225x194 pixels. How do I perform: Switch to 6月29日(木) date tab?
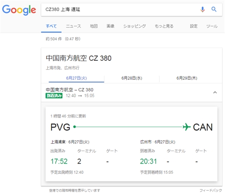point(187,78)
